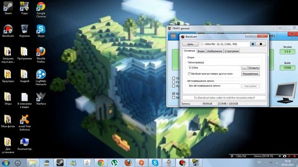Click the Origin taskbar icon
This screenshot has width=298, height=167.
141,163
